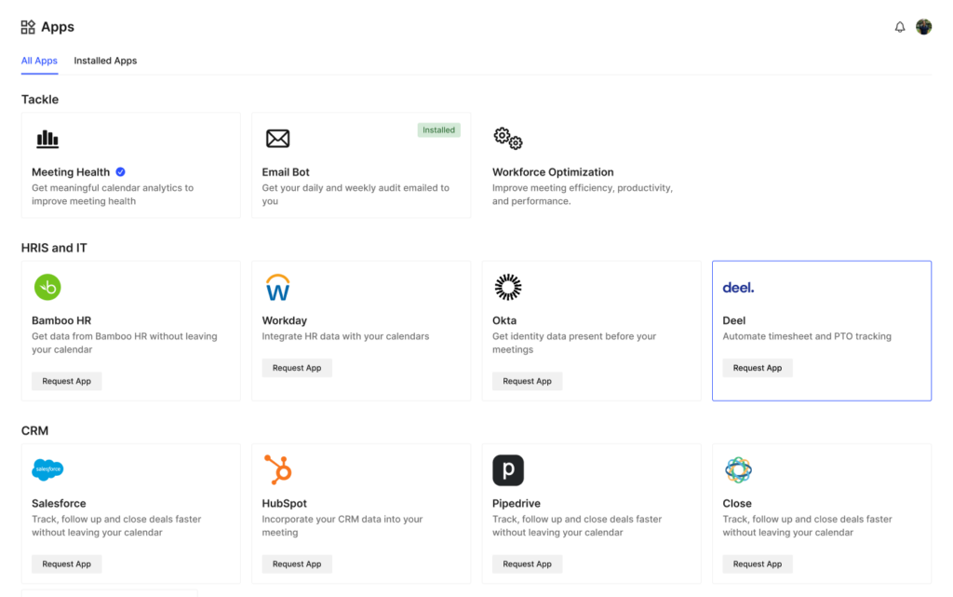The width and height of the screenshot is (953, 597).
Task: Request the Pipedrive app
Action: pyautogui.click(x=528, y=564)
